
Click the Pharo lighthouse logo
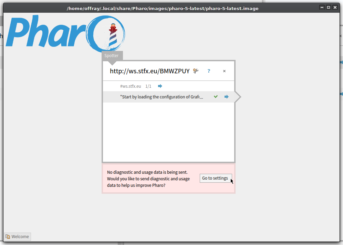pyautogui.click(x=65, y=33)
